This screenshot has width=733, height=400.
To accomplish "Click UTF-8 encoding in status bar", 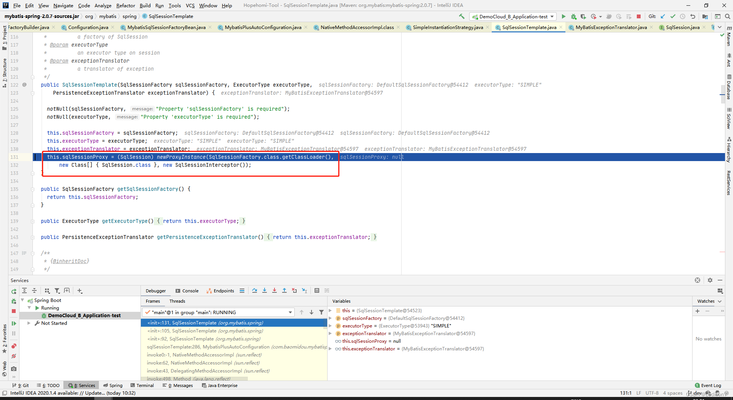I will 652,393.
